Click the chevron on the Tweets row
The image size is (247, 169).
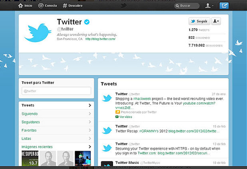pyautogui.click(x=90, y=105)
